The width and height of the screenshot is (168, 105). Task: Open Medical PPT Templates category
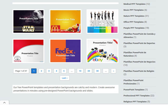[134, 4]
